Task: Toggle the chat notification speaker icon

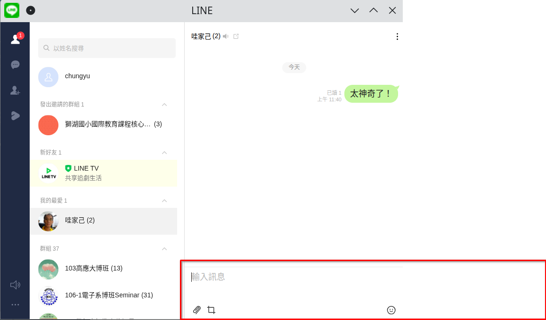Action: pos(226,36)
